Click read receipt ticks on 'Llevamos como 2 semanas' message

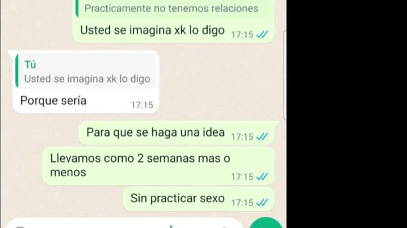click(x=262, y=177)
